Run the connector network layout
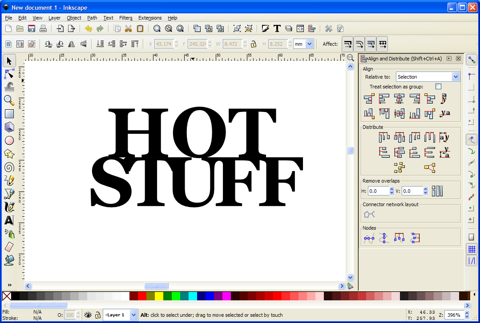 coord(369,214)
